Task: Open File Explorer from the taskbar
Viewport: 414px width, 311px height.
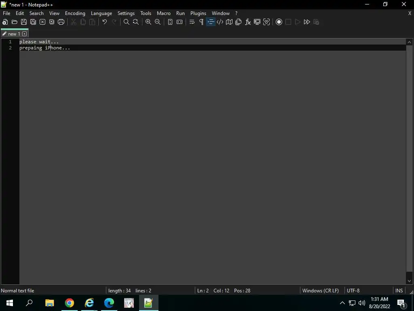Action: click(x=49, y=303)
